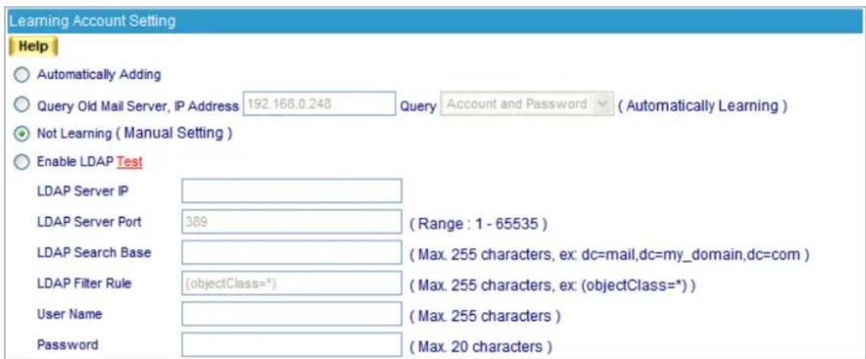Click the old mail server IP address field
Image resolution: width=866 pixels, height=359 pixels.
coord(319,104)
